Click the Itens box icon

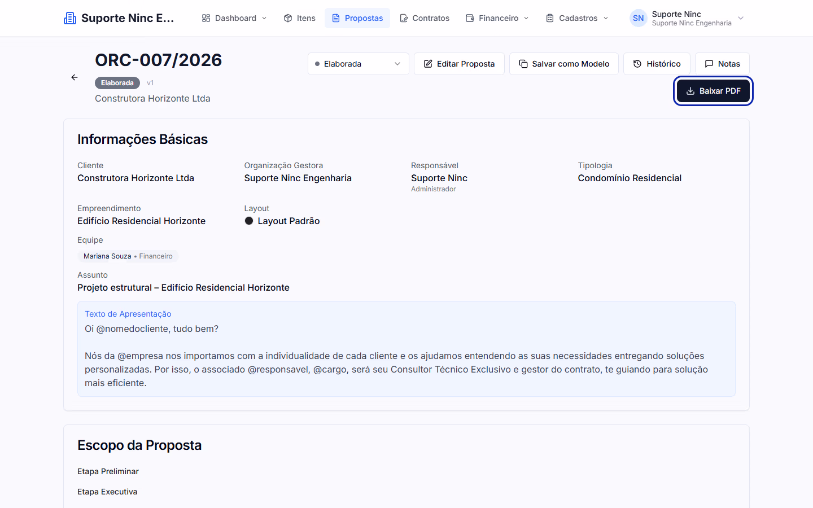tap(288, 18)
